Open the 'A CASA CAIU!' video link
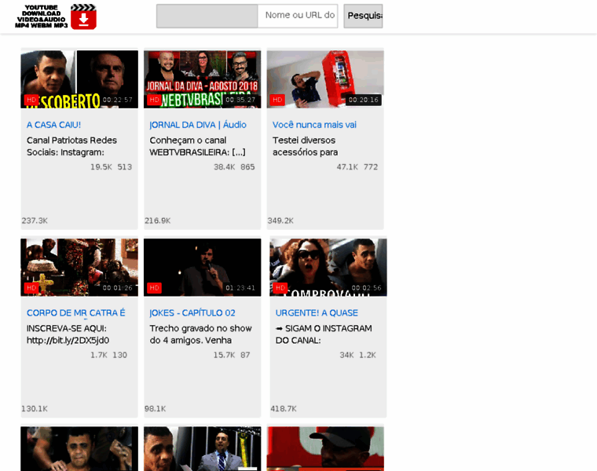 [53, 125]
